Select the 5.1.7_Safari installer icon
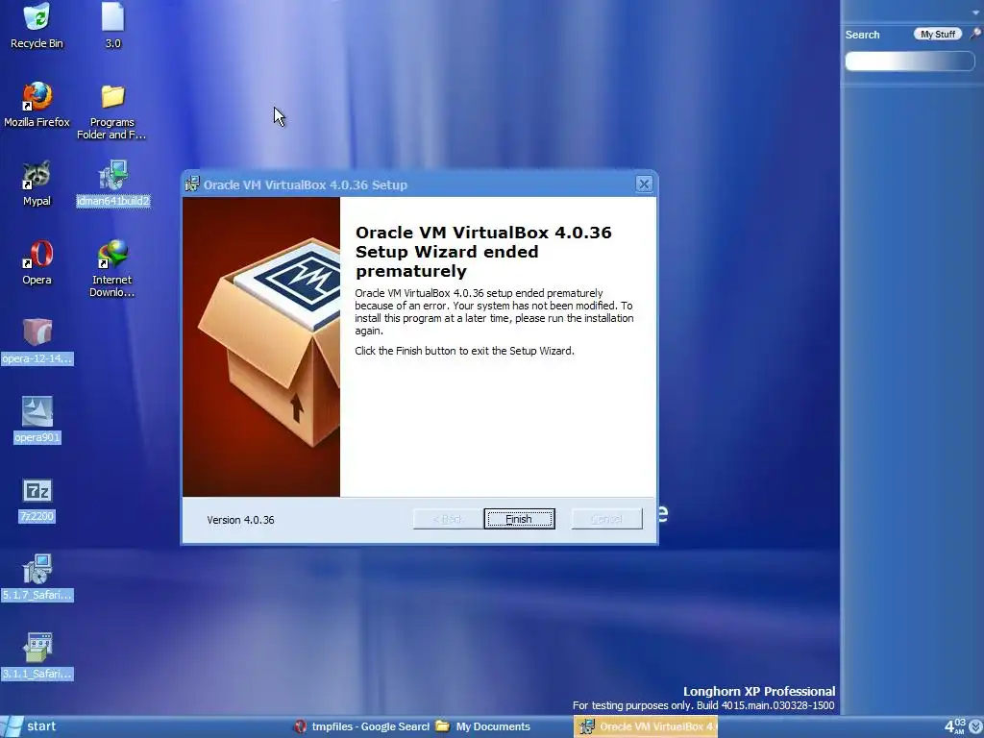984x738 pixels. click(37, 578)
